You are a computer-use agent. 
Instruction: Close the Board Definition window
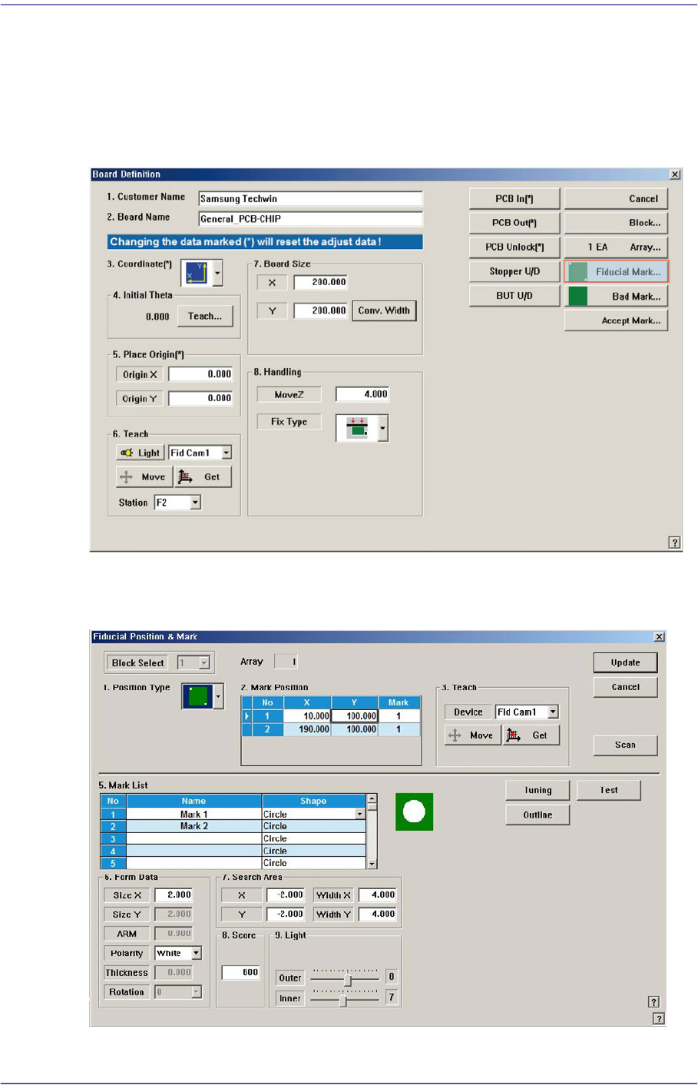(x=675, y=174)
